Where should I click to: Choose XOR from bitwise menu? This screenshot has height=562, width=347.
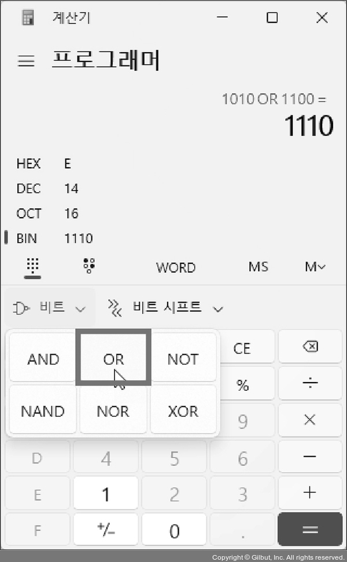183,411
